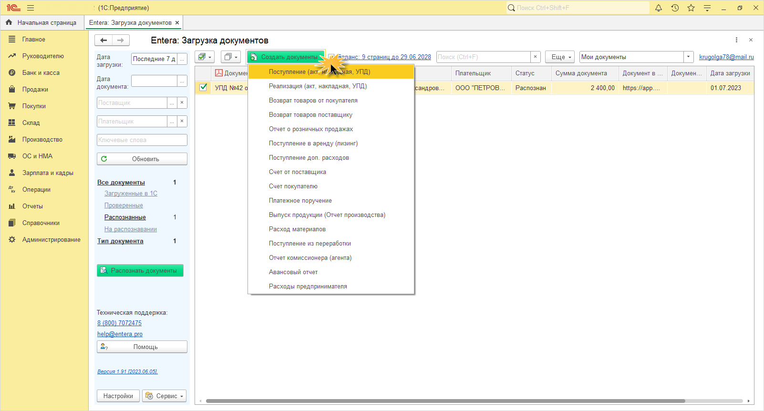
Task: Open the ОС и НМА section
Action: [x=37, y=156]
